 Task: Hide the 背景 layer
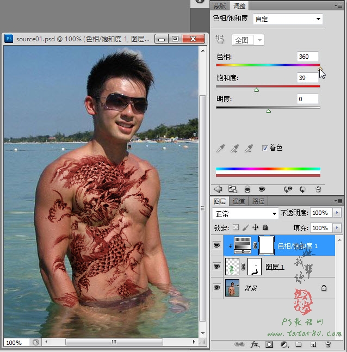pyautogui.click(x=216, y=288)
